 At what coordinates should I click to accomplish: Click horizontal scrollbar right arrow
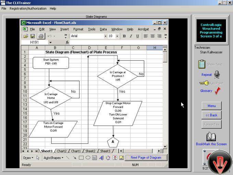(x=159, y=151)
